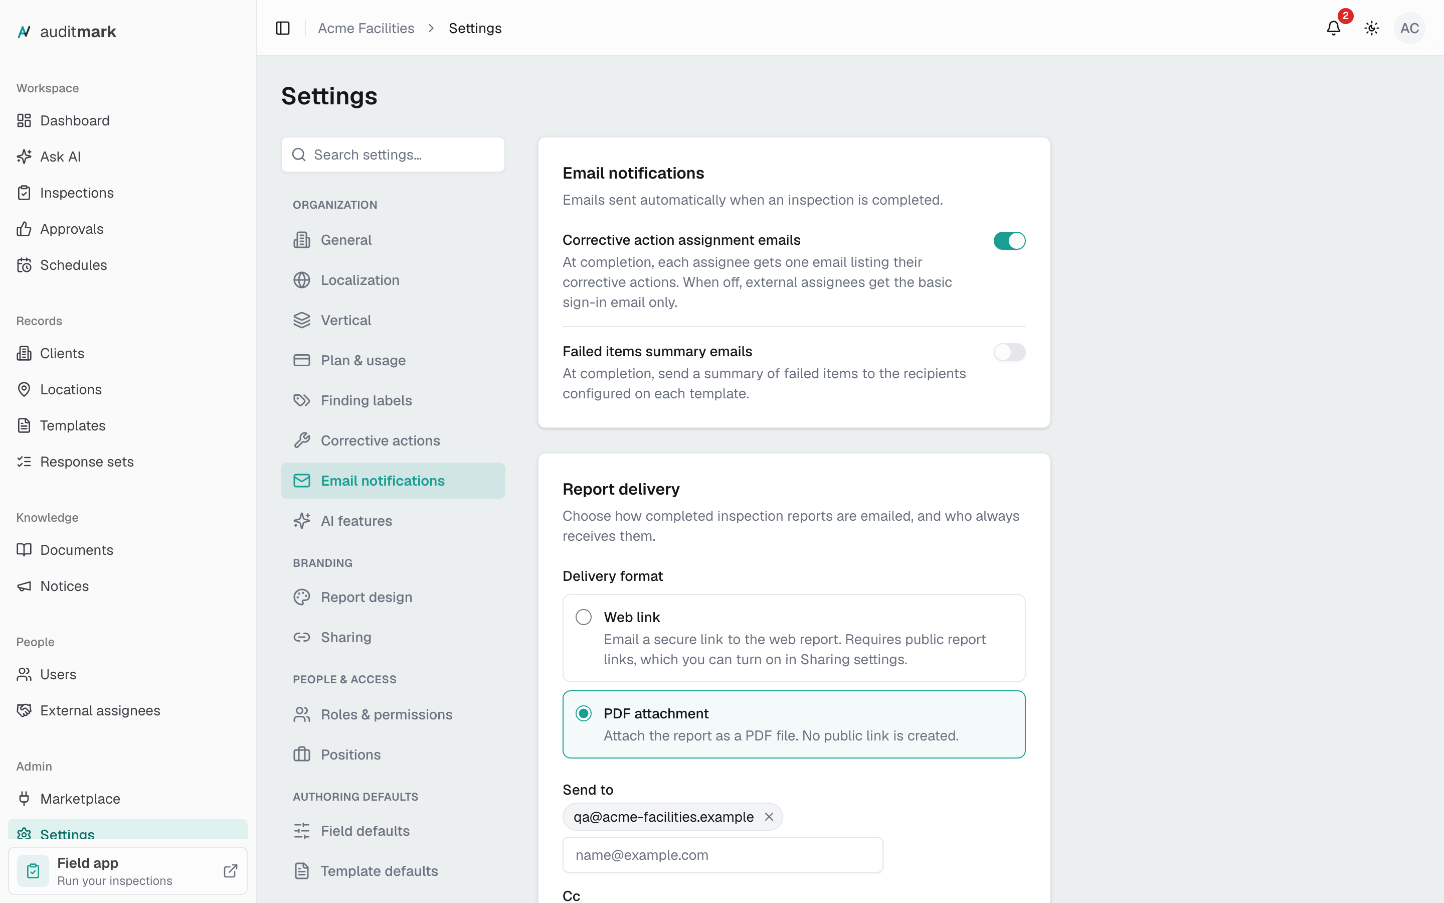Select the PDF attachment radio option
1444x903 pixels.
pyautogui.click(x=583, y=714)
